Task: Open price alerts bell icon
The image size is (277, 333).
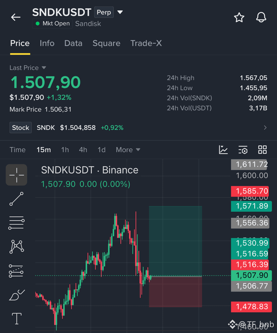Action: (261, 17)
